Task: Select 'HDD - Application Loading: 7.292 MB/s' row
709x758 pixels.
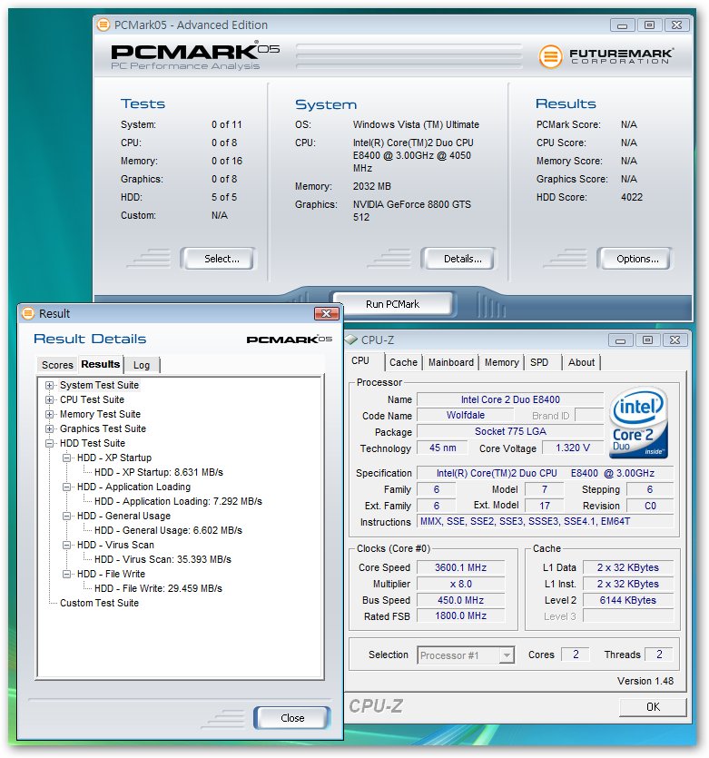Action: (178, 501)
